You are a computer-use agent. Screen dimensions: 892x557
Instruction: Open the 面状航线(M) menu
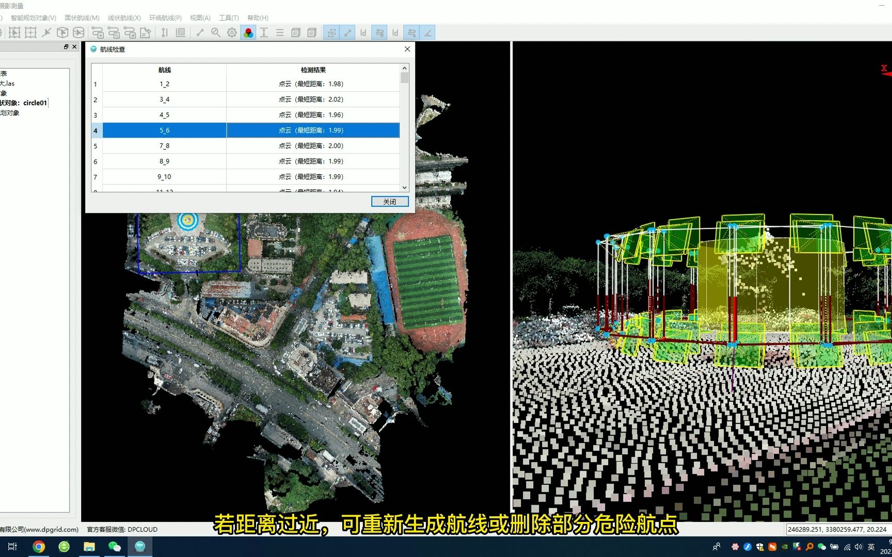click(82, 18)
